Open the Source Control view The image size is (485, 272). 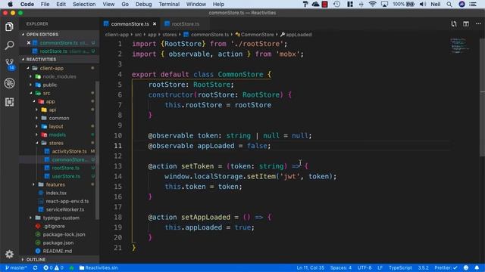pyautogui.click(x=10, y=64)
